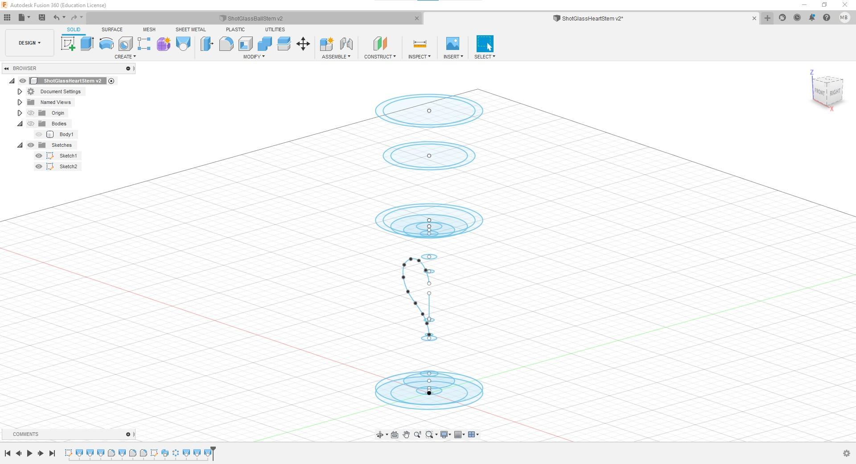856x464 pixels.
Task: Choose the Fillet tool icon
Action: [x=226, y=44]
